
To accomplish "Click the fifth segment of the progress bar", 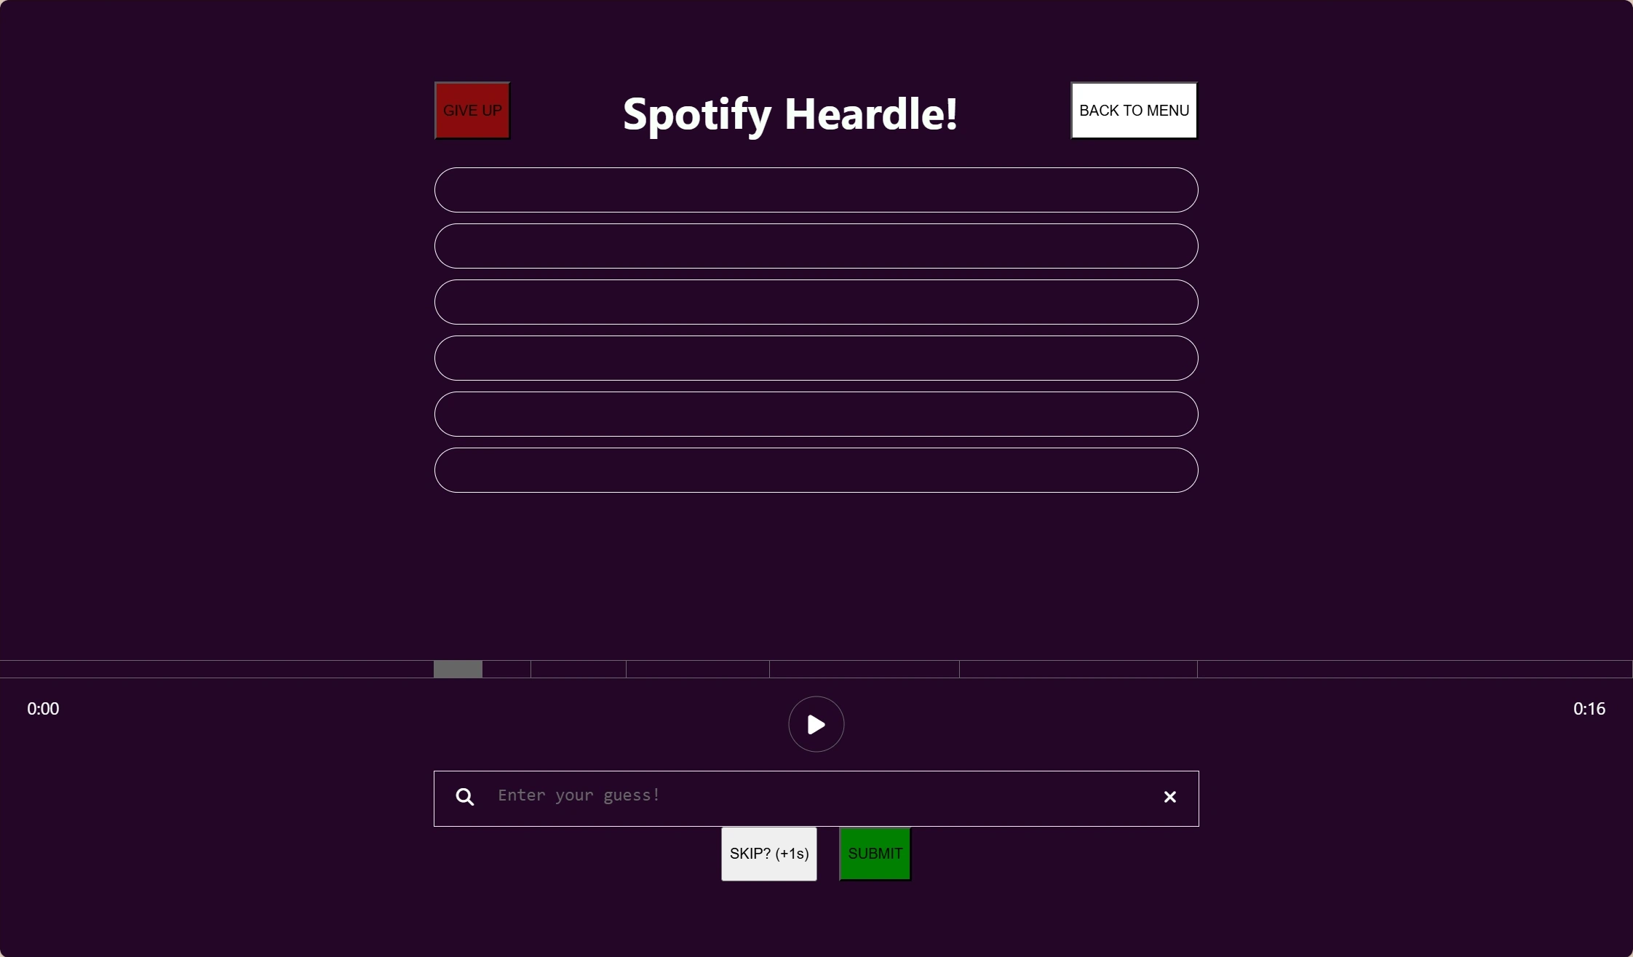I will point(864,670).
